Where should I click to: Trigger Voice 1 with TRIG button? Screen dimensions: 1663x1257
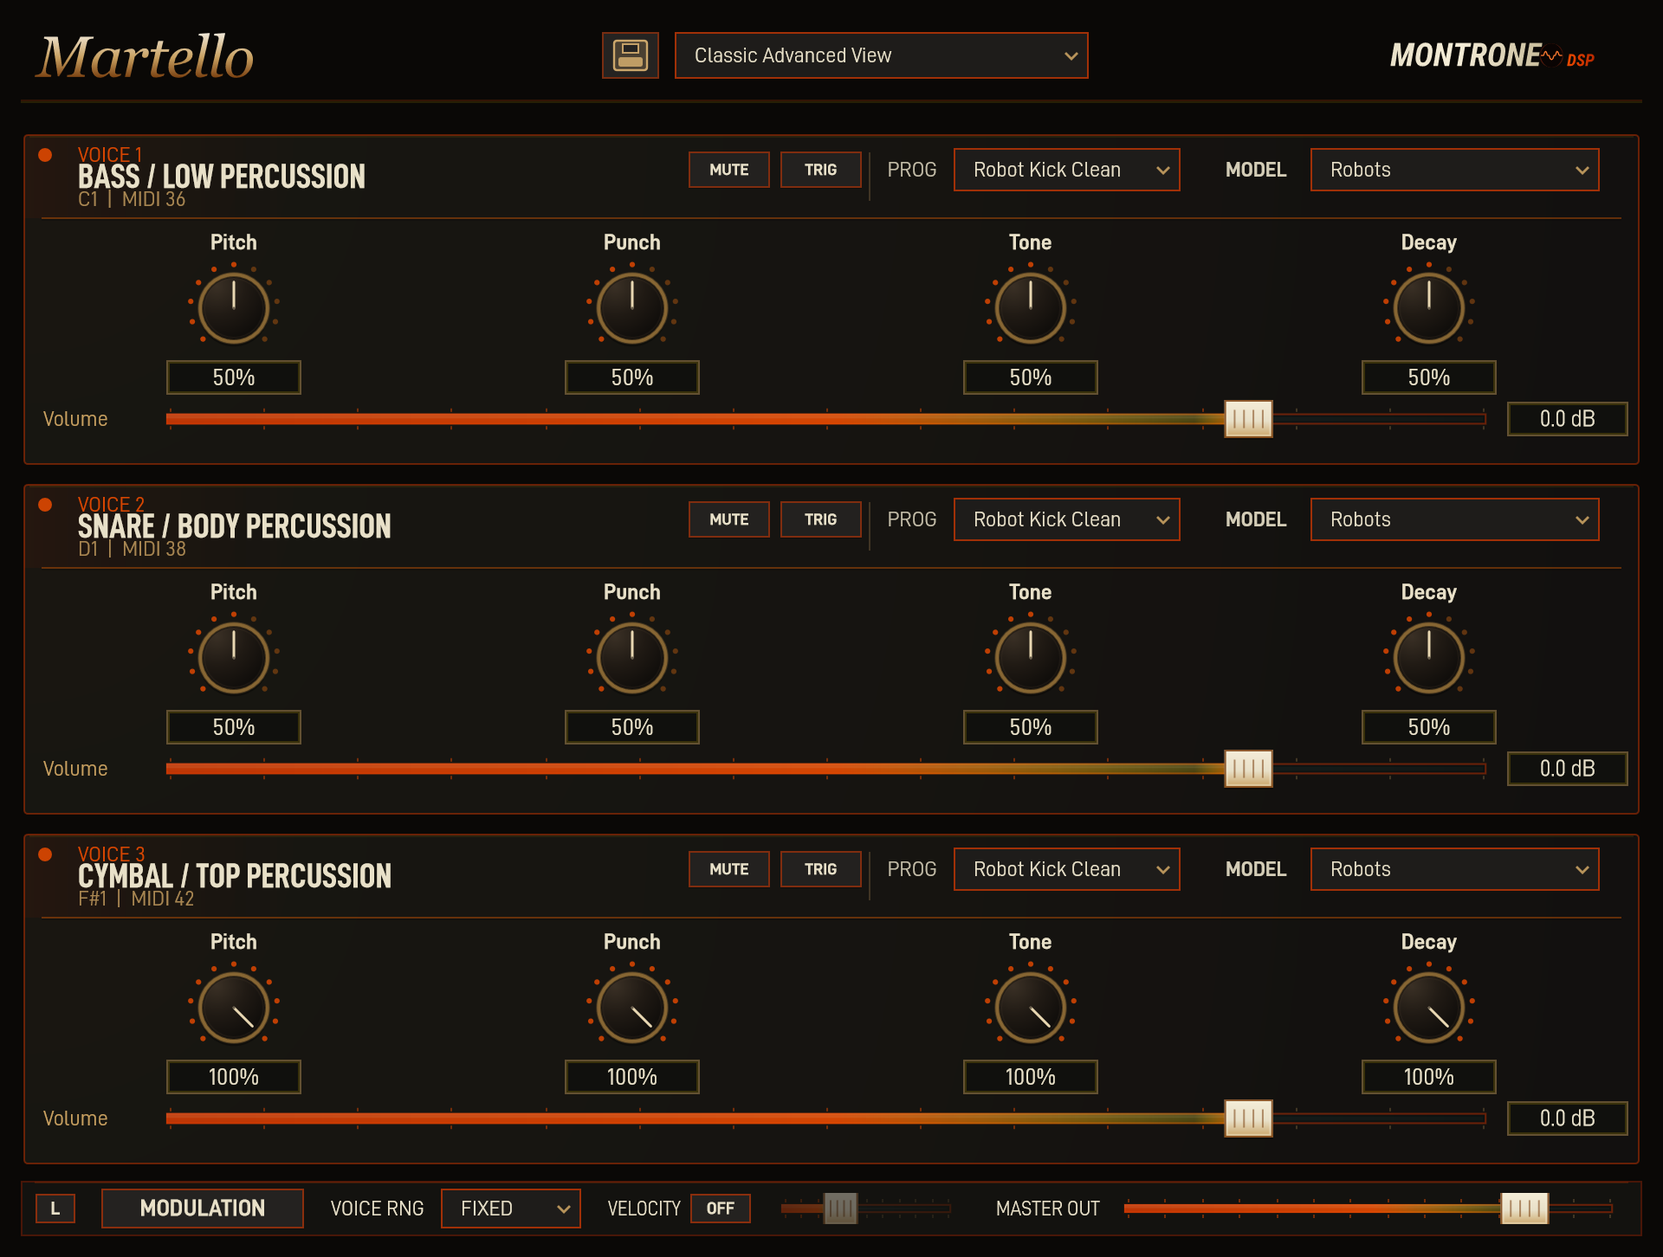click(821, 170)
